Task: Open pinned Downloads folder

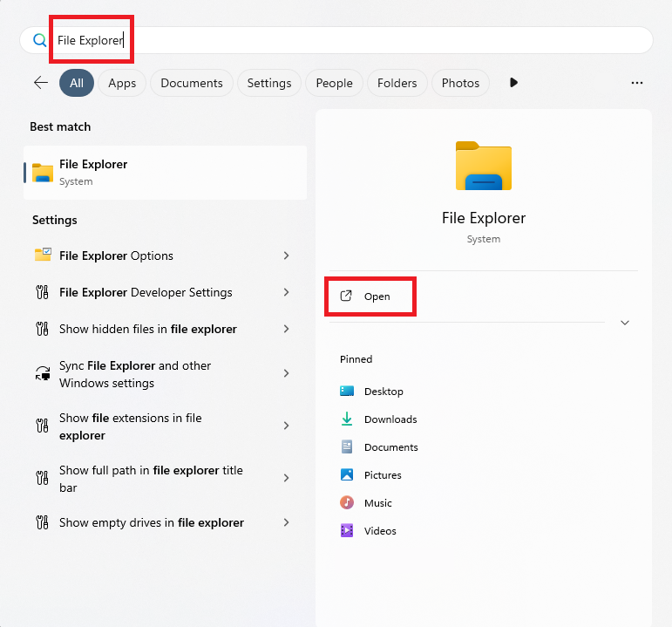Action: [x=390, y=419]
